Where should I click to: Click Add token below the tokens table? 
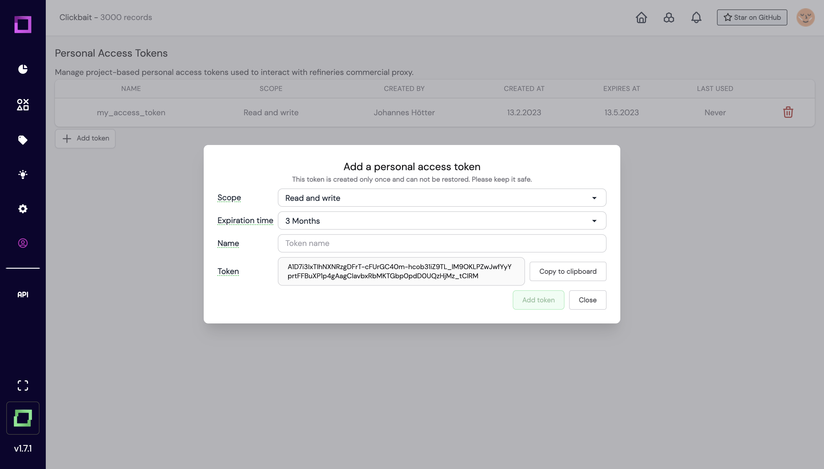tap(85, 138)
